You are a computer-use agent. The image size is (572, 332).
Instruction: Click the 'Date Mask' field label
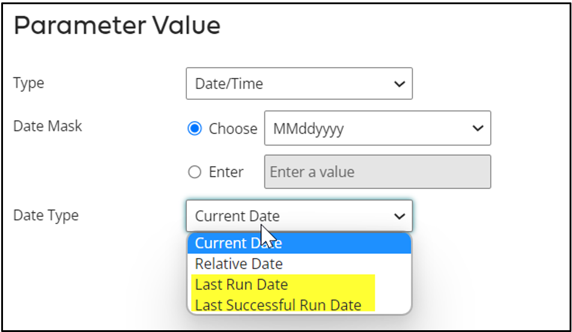point(47,127)
